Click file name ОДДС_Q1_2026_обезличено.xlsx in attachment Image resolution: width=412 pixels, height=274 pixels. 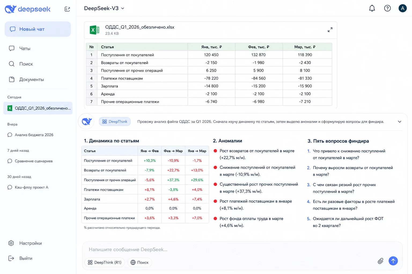140,27
